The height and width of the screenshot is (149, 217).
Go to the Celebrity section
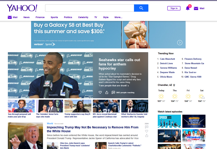pyautogui.click(x=83, y=17)
